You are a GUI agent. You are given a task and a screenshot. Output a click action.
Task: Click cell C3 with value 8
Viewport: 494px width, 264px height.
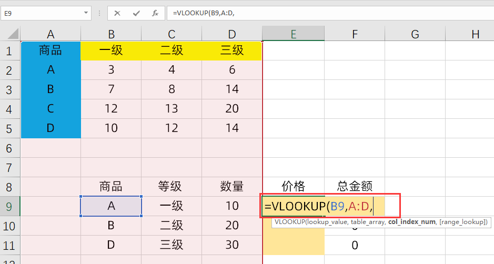(172, 89)
